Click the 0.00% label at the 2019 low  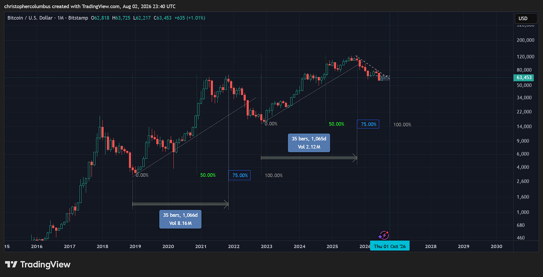[142, 175]
